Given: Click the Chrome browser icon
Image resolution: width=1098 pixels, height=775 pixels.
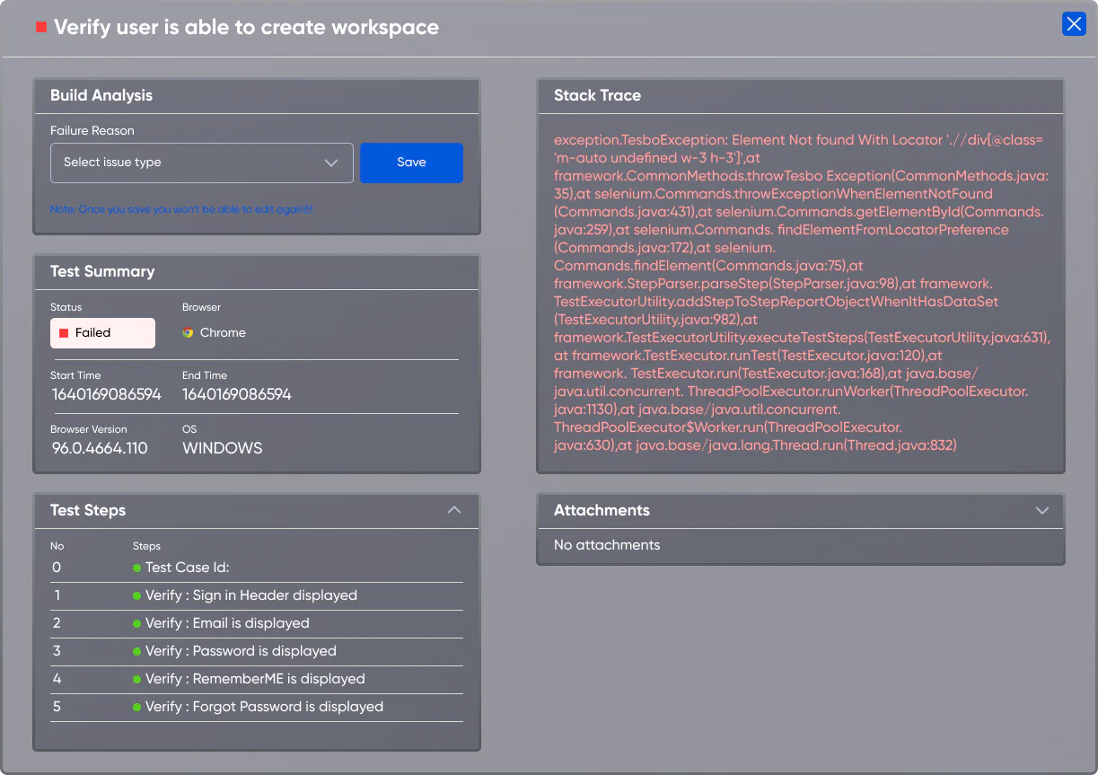Looking at the screenshot, I should tap(188, 332).
